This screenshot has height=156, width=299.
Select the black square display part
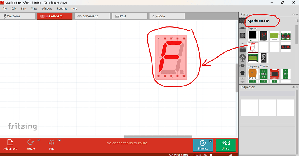point(253,36)
